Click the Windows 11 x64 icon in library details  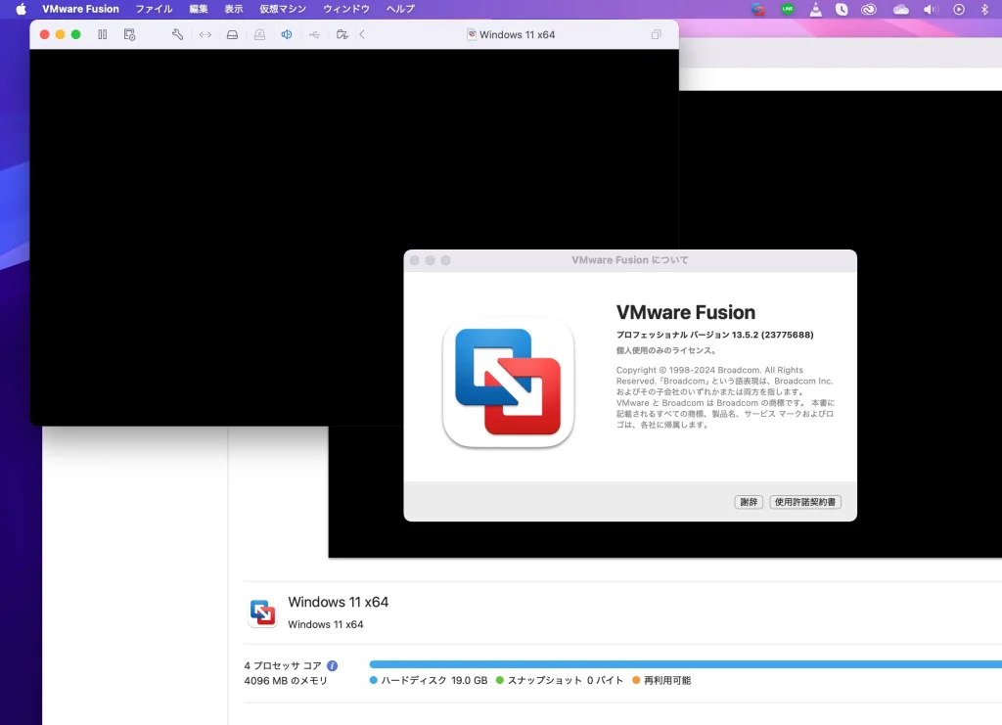click(262, 612)
